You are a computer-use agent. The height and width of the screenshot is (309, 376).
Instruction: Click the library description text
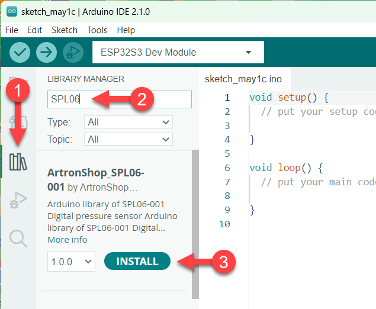point(113,216)
